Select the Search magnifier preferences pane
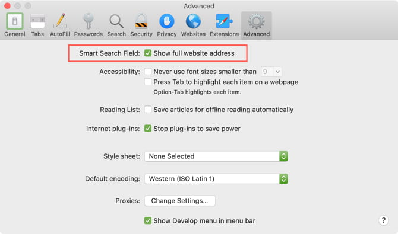The image size is (398, 234). pos(116,25)
